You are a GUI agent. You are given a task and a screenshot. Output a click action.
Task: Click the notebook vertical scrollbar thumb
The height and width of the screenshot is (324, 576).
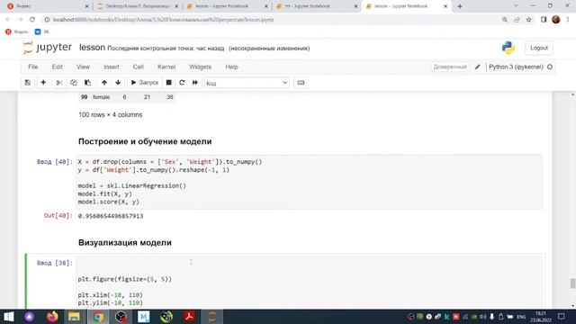pyautogui.click(x=572, y=283)
